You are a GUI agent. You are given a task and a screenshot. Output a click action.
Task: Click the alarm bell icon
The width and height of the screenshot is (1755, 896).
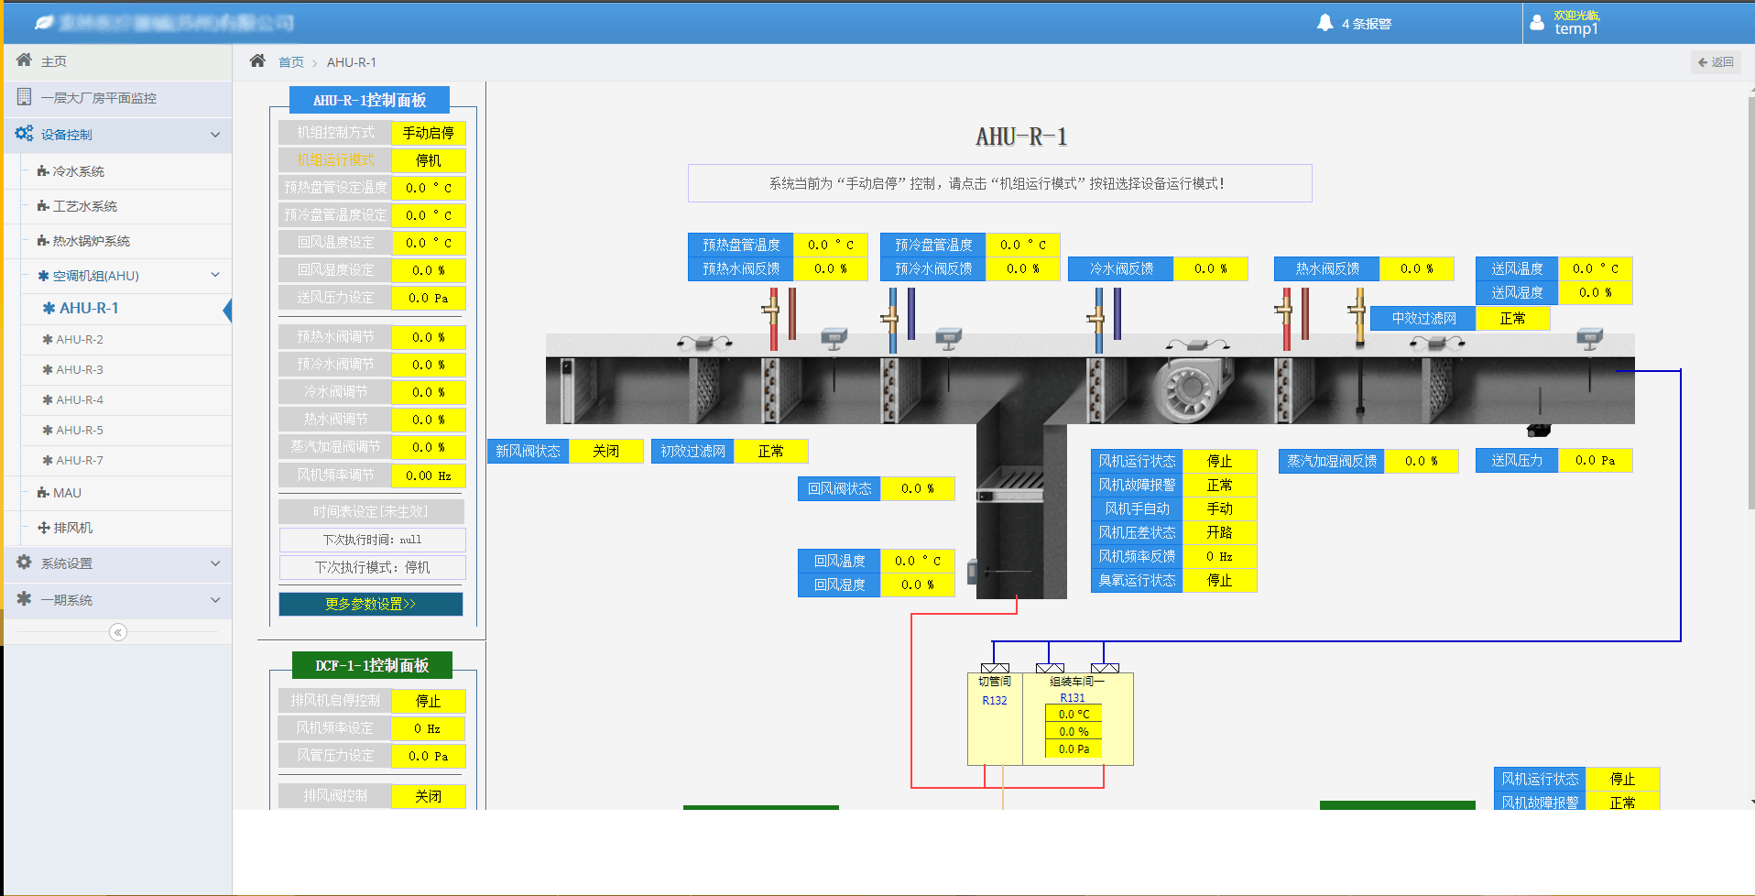1324,23
